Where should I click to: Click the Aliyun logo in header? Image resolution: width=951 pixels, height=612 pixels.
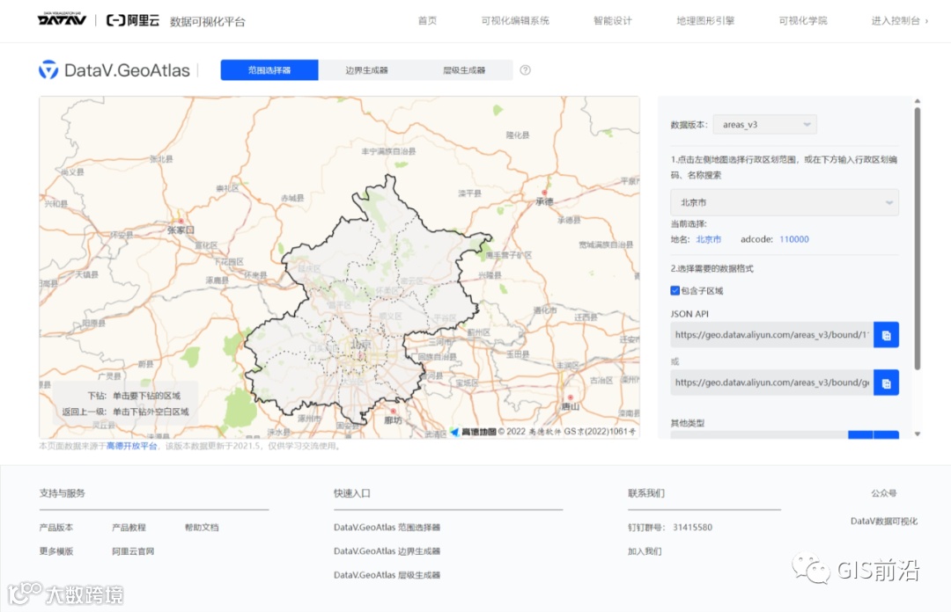point(133,20)
